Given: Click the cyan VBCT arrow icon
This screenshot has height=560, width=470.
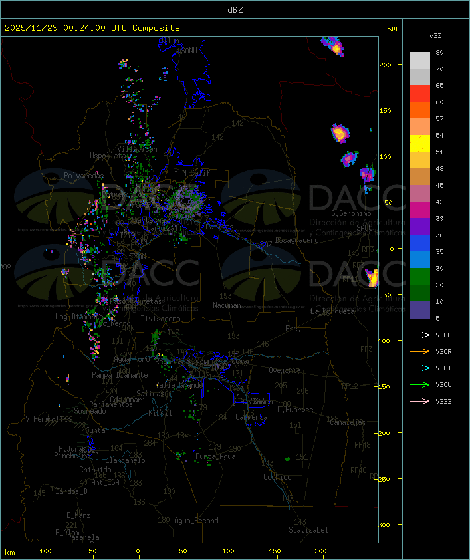Looking at the screenshot, I should click(419, 368).
